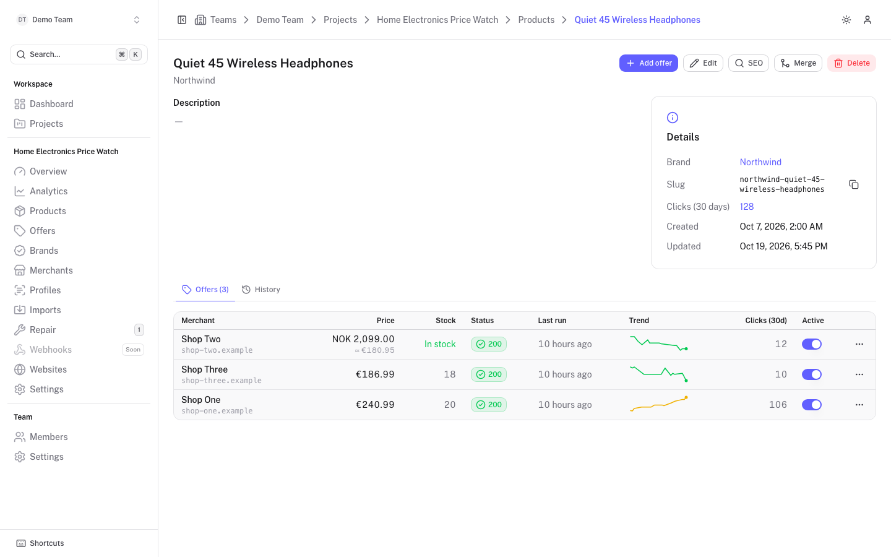The width and height of the screenshot is (891, 557).
Task: Open the user account icon
Action: (x=867, y=20)
